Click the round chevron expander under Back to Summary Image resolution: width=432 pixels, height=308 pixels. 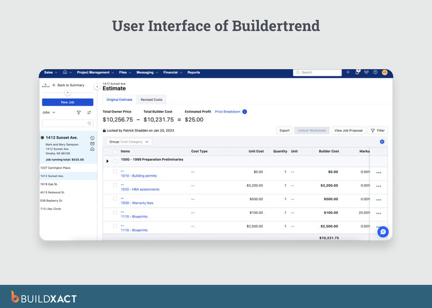(x=68, y=93)
